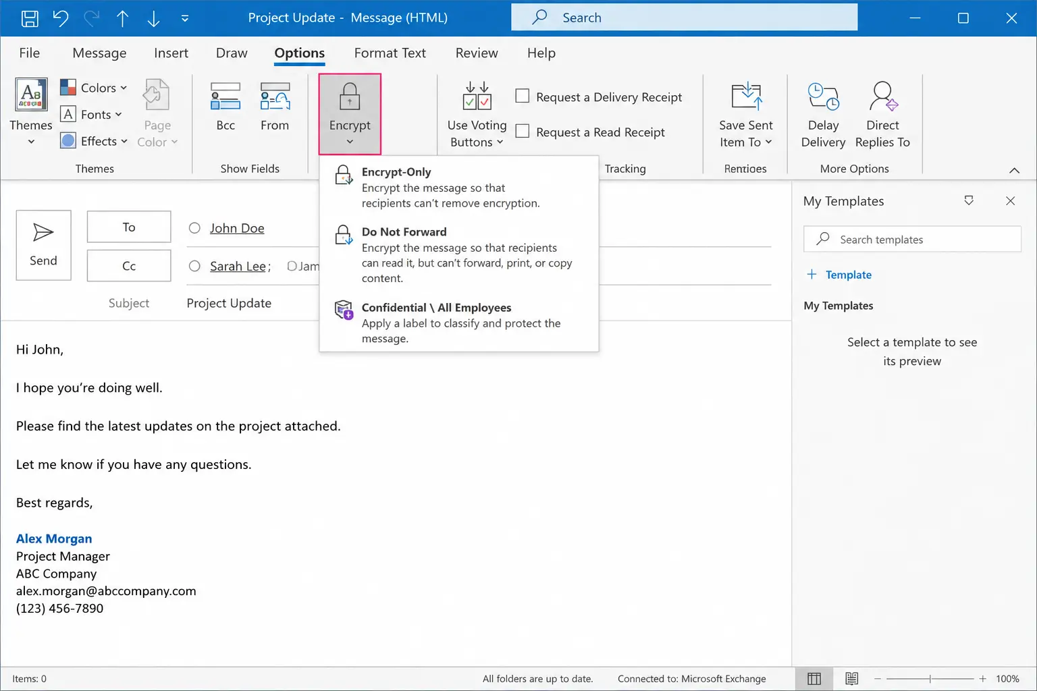Click the search magnifier icon

pyautogui.click(x=539, y=17)
